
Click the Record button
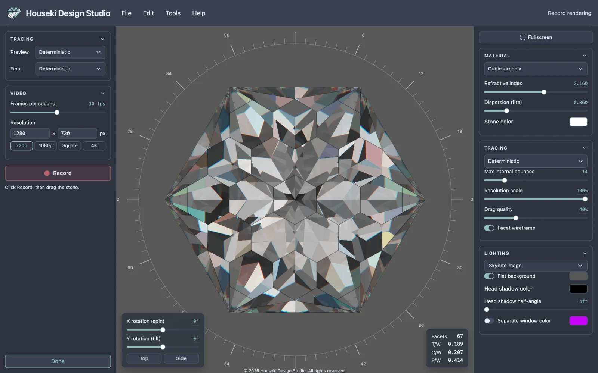(58, 173)
